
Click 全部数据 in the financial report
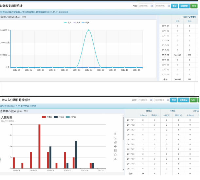[x=184, y=6]
